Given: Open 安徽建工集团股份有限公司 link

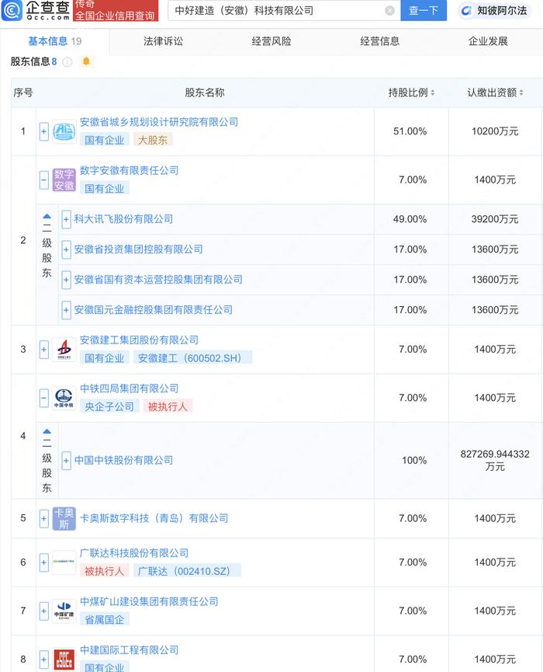Looking at the screenshot, I should coord(139,340).
